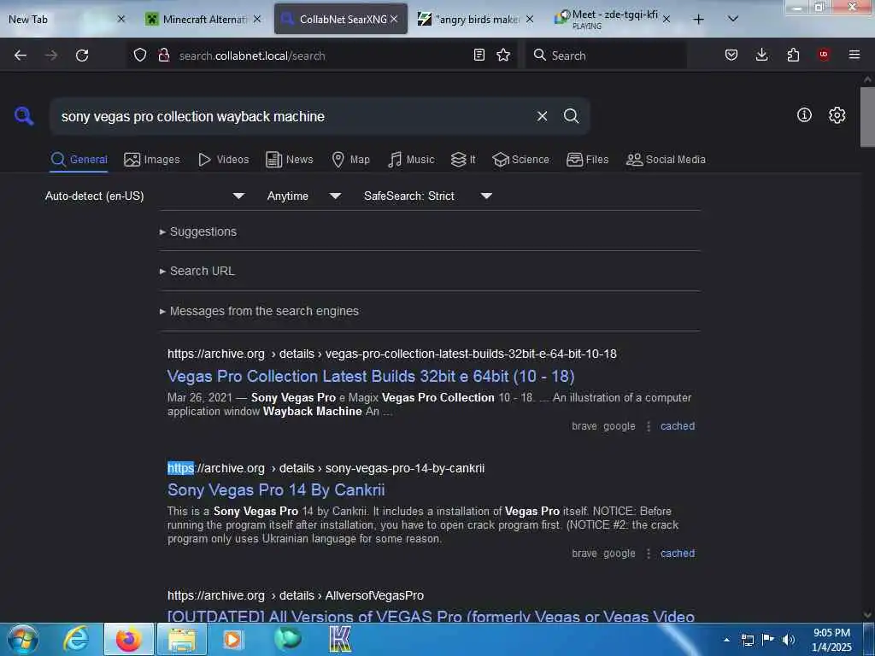Open Firefox hamburger application menu
The width and height of the screenshot is (875, 656).
[x=854, y=55]
